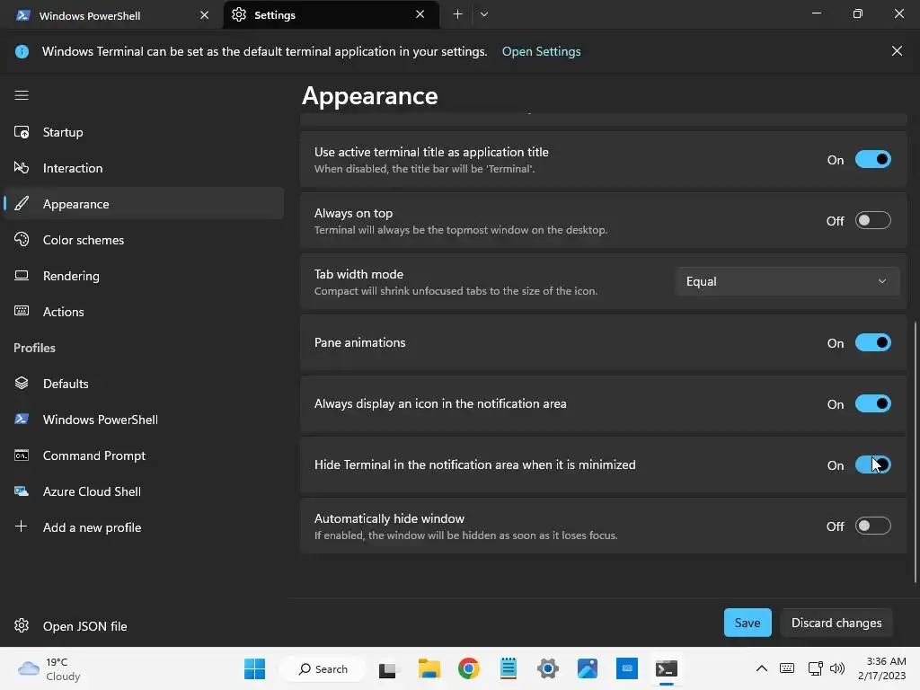920x690 pixels.
Task: Open Azure Cloud Shell profile settings
Action: [144, 491]
